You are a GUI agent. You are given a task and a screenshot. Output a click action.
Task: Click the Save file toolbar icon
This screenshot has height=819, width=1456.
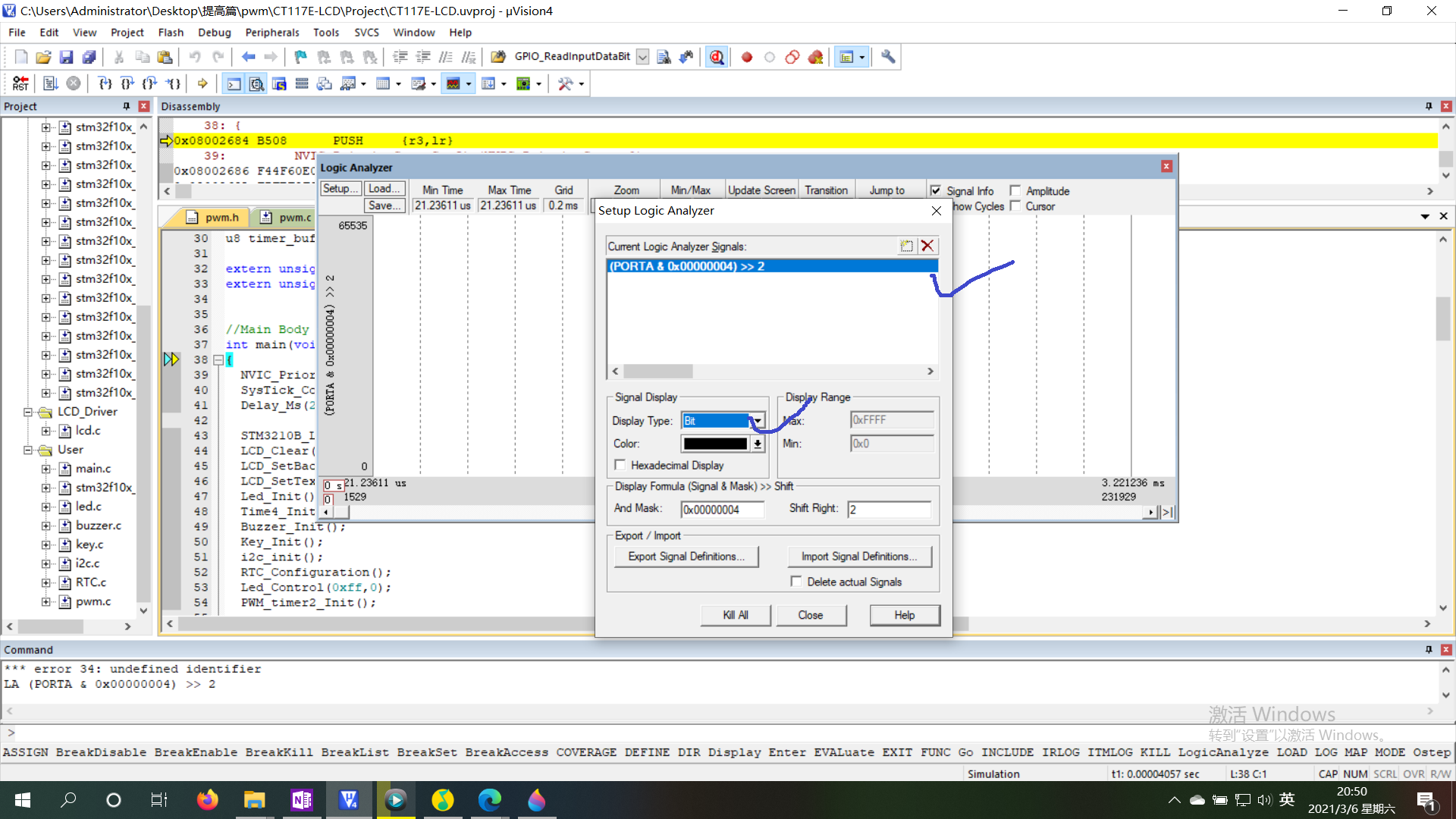[66, 57]
